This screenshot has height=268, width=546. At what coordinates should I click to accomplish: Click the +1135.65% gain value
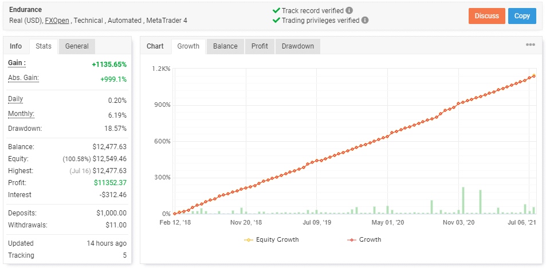(x=109, y=65)
